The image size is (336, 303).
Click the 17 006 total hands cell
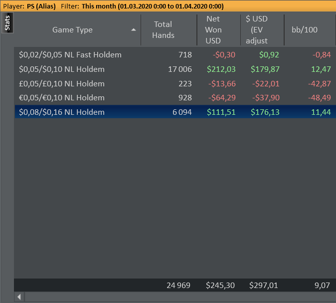tap(180, 69)
